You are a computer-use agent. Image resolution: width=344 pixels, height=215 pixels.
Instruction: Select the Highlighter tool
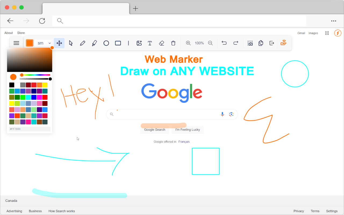click(x=94, y=43)
